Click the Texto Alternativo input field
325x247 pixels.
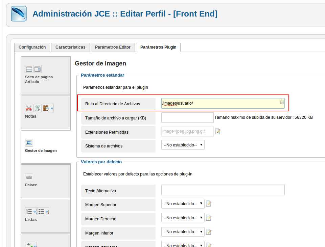pyautogui.click(x=223, y=190)
